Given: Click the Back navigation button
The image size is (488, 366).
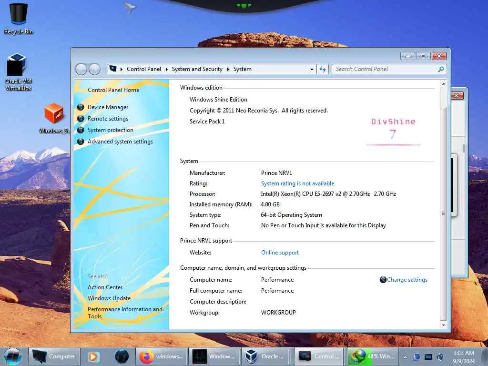Looking at the screenshot, I should 81,69.
